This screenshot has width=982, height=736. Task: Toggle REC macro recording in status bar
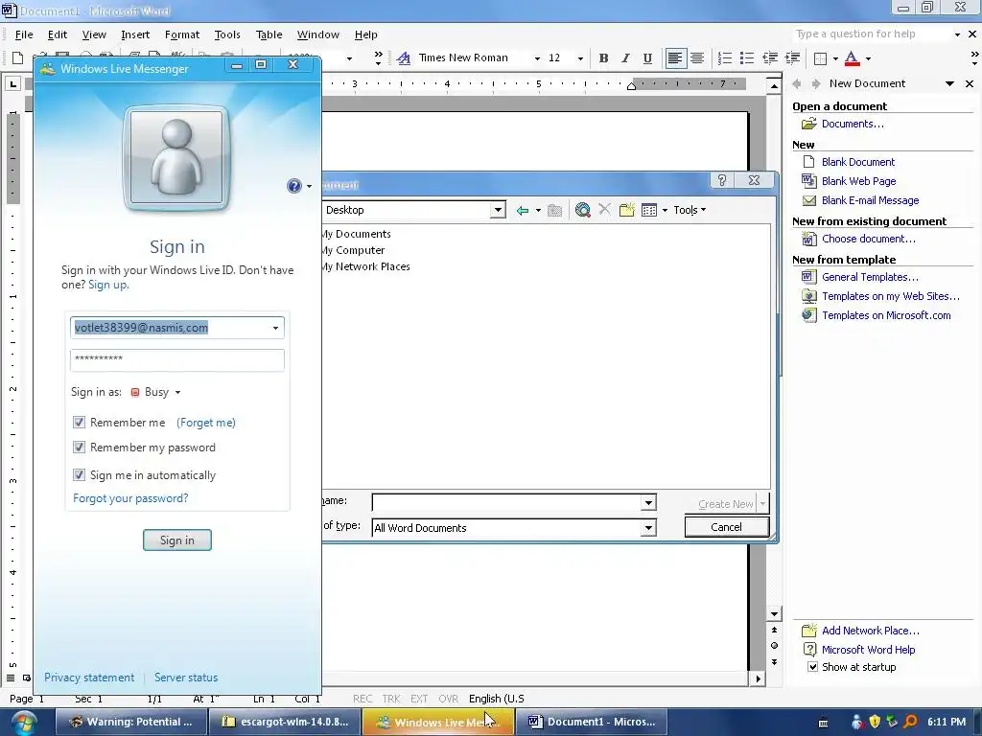click(x=362, y=699)
